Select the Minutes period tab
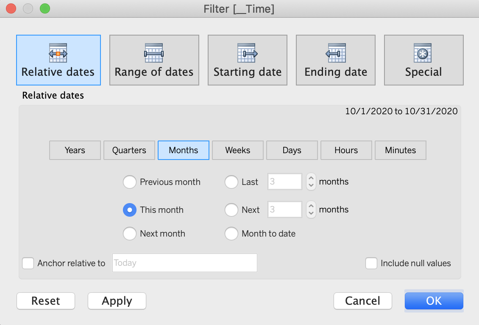The width and height of the screenshot is (479, 325). pyautogui.click(x=401, y=150)
